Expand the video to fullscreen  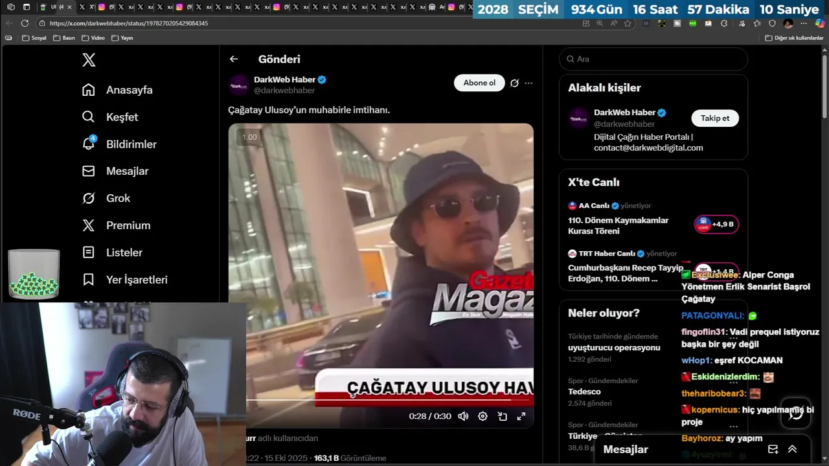(x=521, y=416)
